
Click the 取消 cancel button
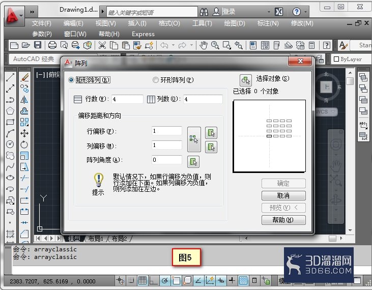(x=283, y=196)
